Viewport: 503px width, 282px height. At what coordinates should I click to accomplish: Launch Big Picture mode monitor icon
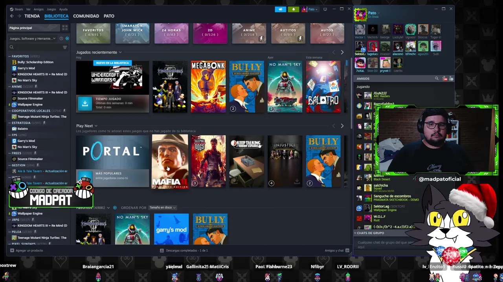click(325, 9)
